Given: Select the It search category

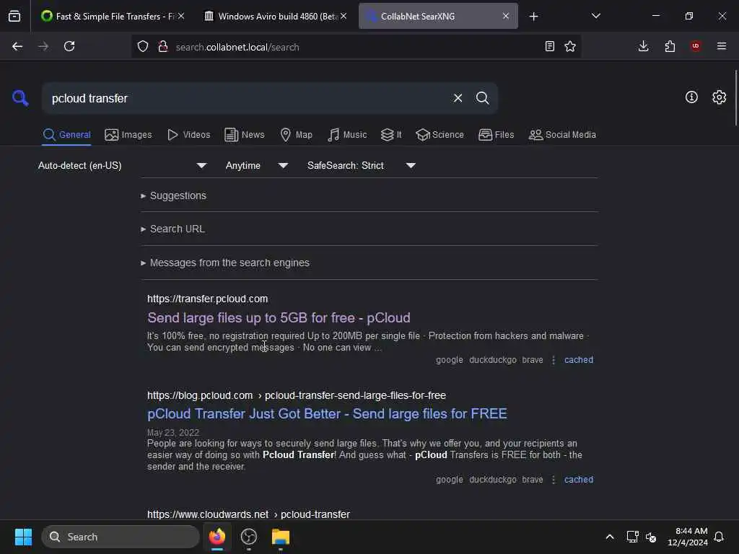Looking at the screenshot, I should 391,135.
